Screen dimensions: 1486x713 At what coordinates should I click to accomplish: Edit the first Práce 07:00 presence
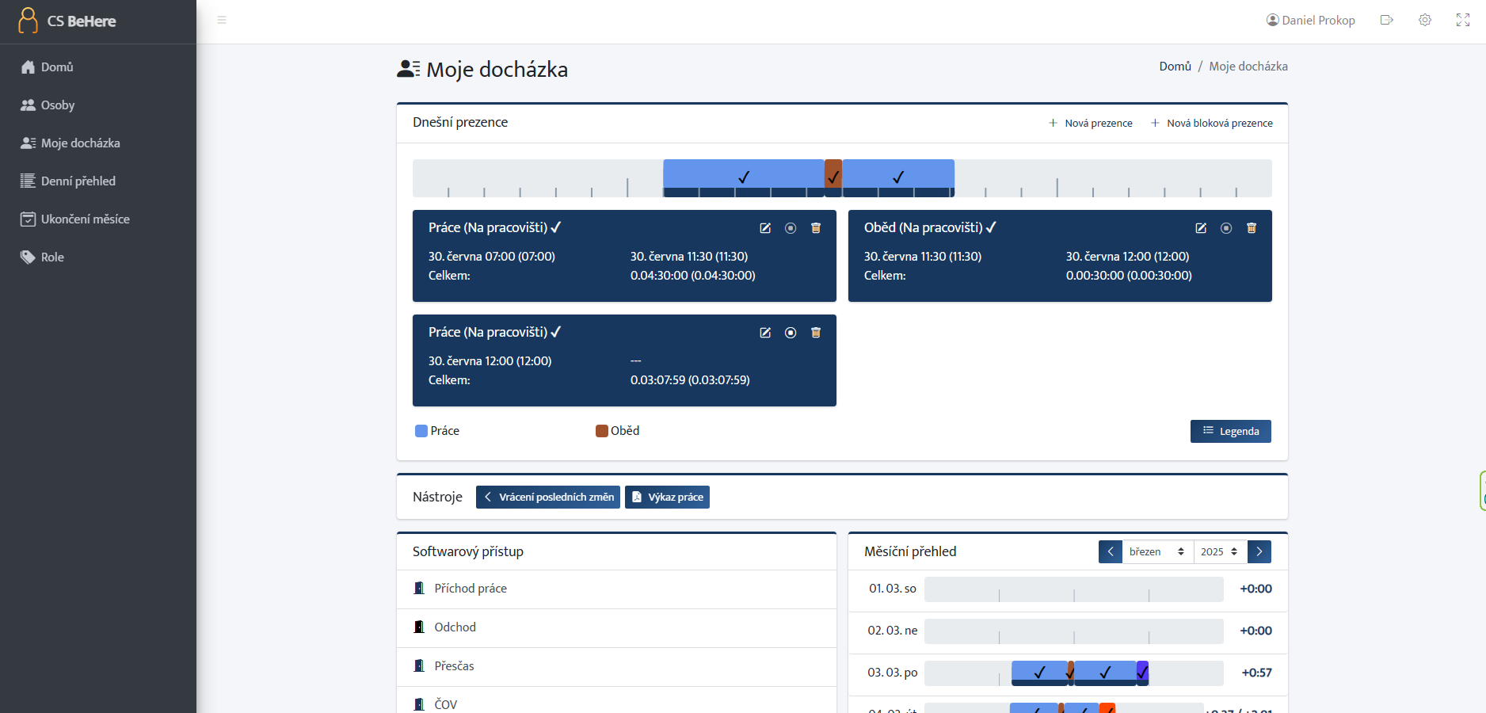tap(765, 228)
